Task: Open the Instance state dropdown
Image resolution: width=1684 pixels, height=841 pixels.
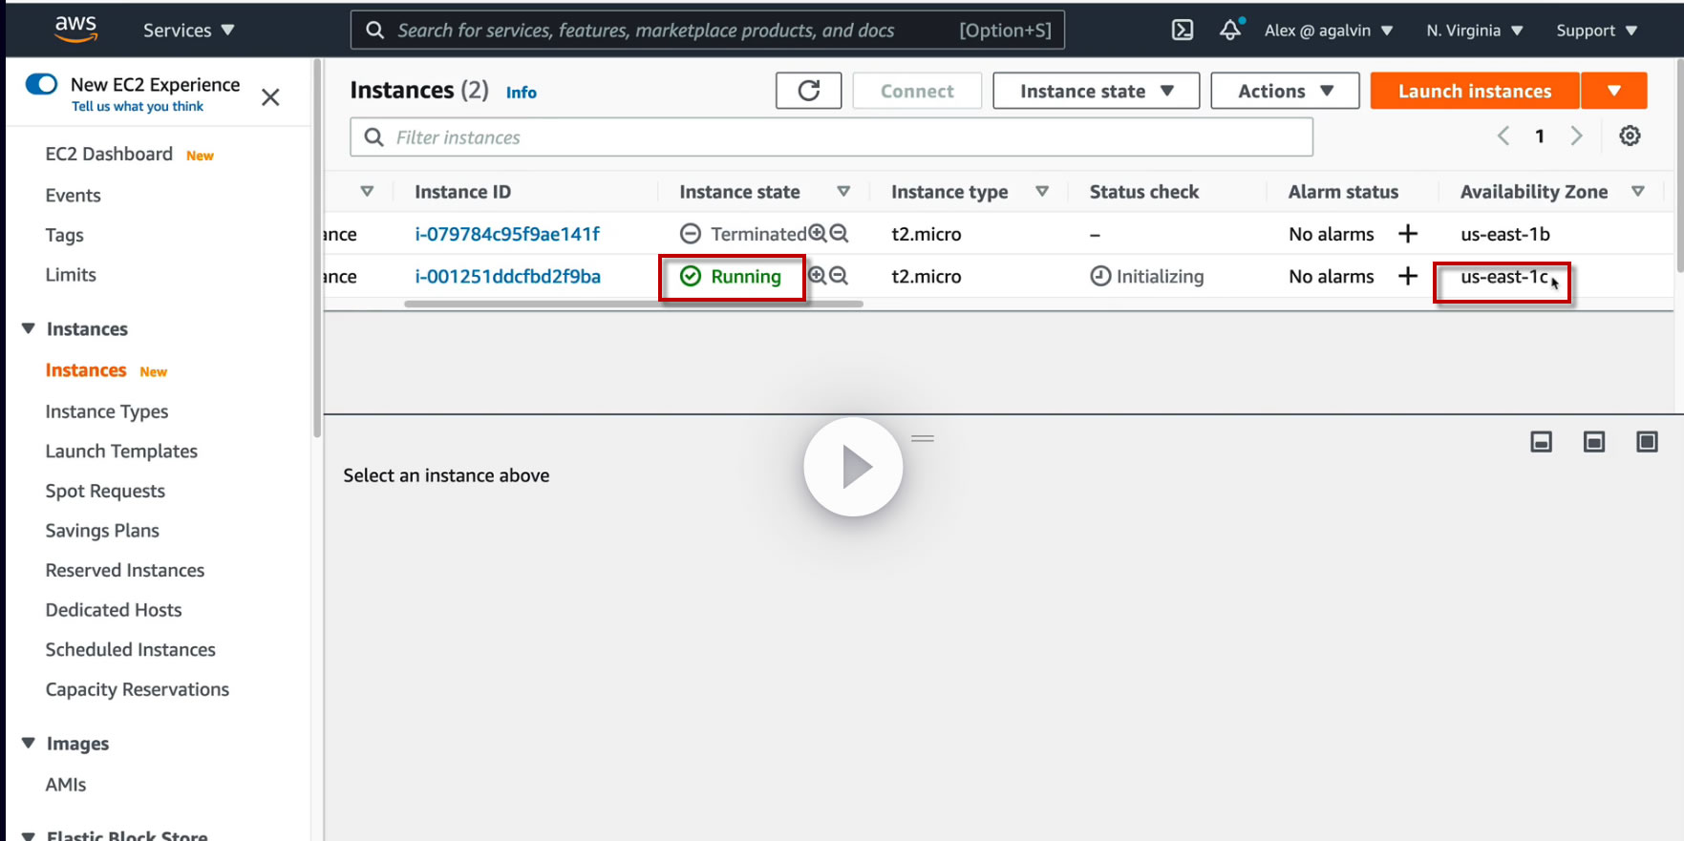Action: [1096, 91]
